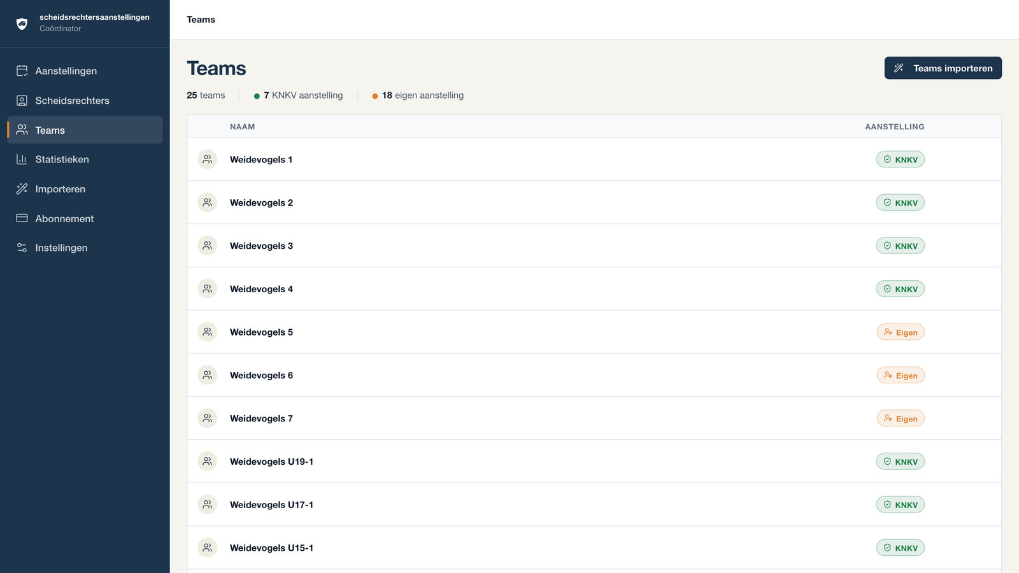Open the Aanstellingen calendar icon
This screenshot has width=1019, height=573.
(x=22, y=71)
